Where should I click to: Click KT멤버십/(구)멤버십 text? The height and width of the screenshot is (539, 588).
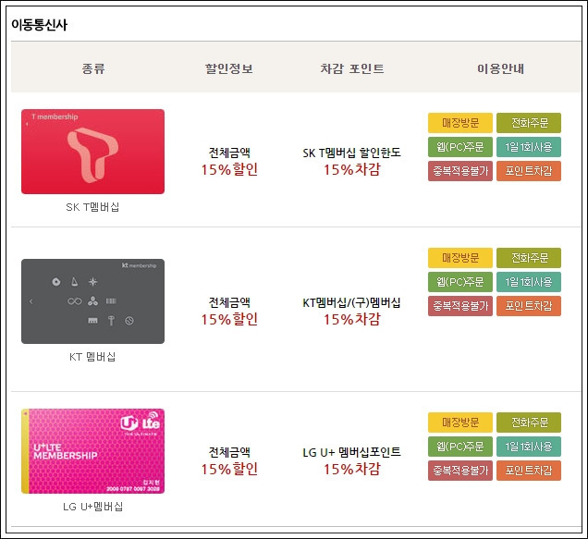click(x=351, y=302)
